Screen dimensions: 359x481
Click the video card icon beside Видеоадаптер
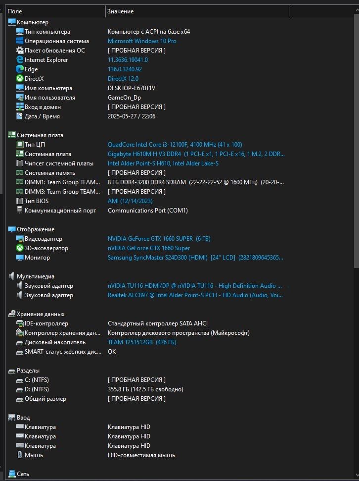20,239
